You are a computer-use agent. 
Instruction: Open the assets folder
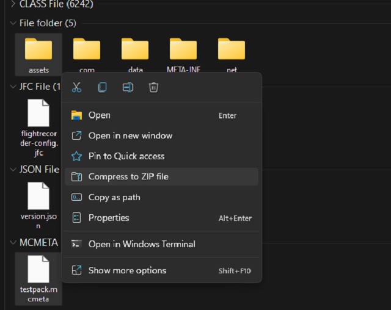38,52
